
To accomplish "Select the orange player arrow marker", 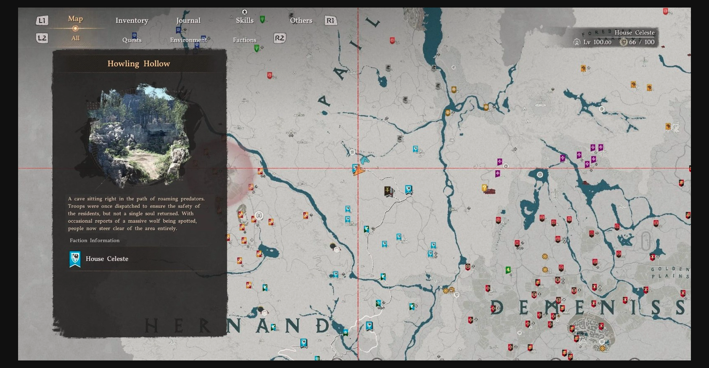I will pos(358,171).
